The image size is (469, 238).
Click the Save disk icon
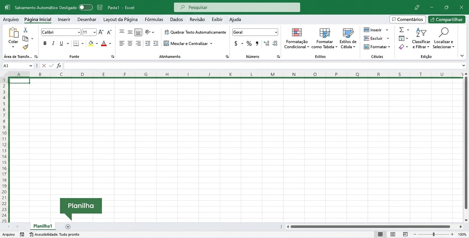[x=100, y=7]
